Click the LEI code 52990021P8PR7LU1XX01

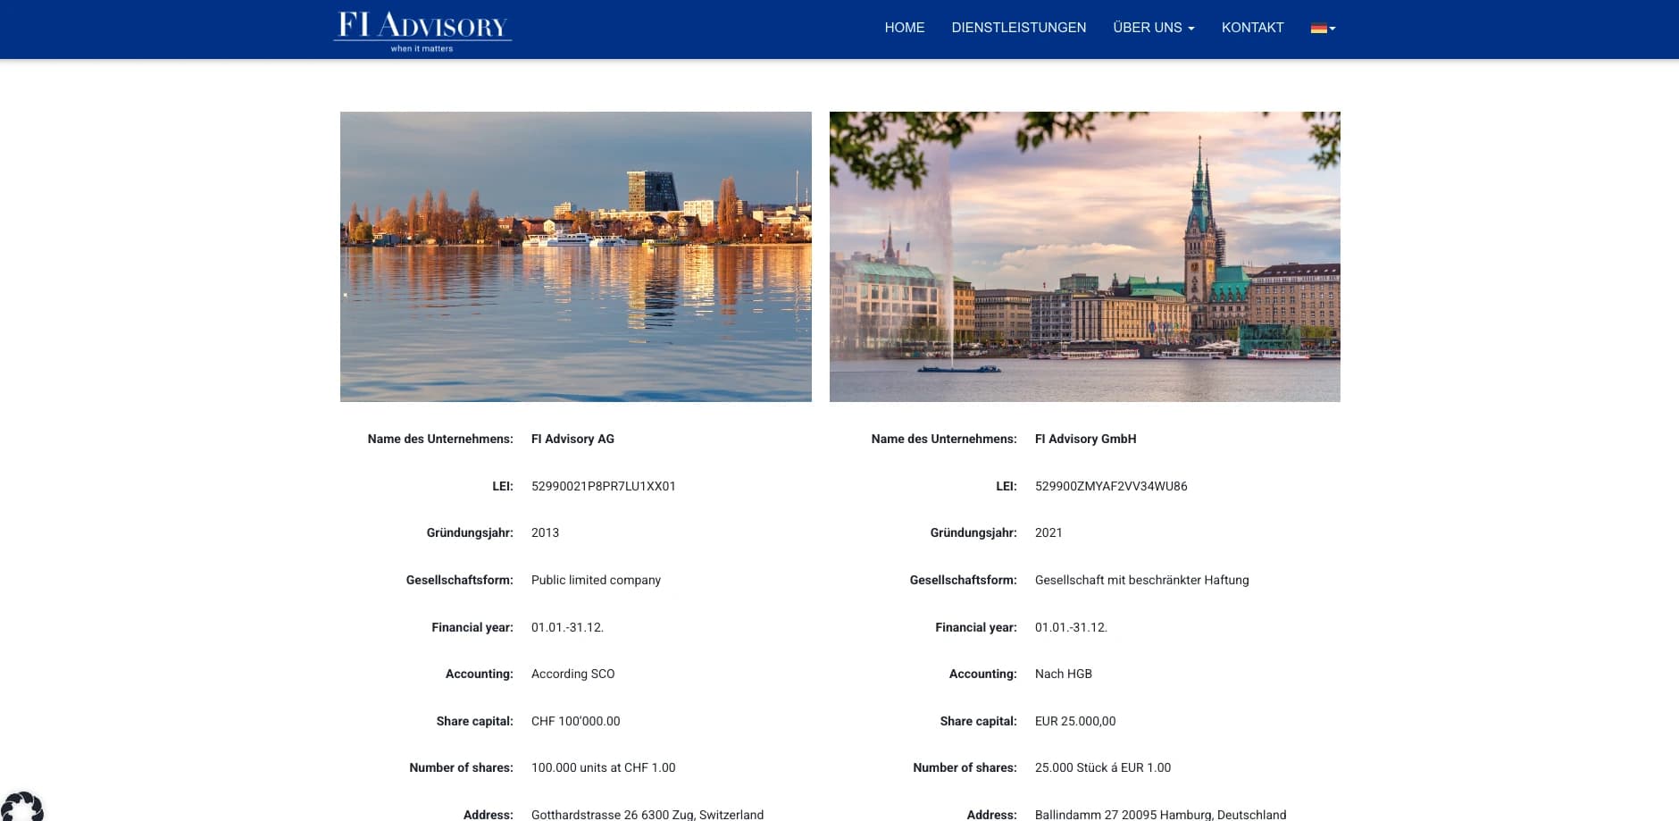pyautogui.click(x=603, y=486)
